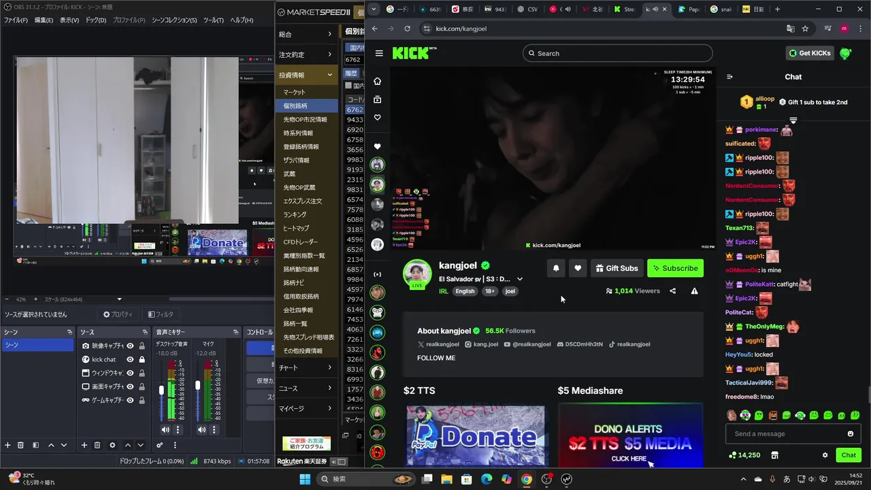Open OBS プロパティ button
Image resolution: width=871 pixels, height=490 pixels.
coord(118,314)
